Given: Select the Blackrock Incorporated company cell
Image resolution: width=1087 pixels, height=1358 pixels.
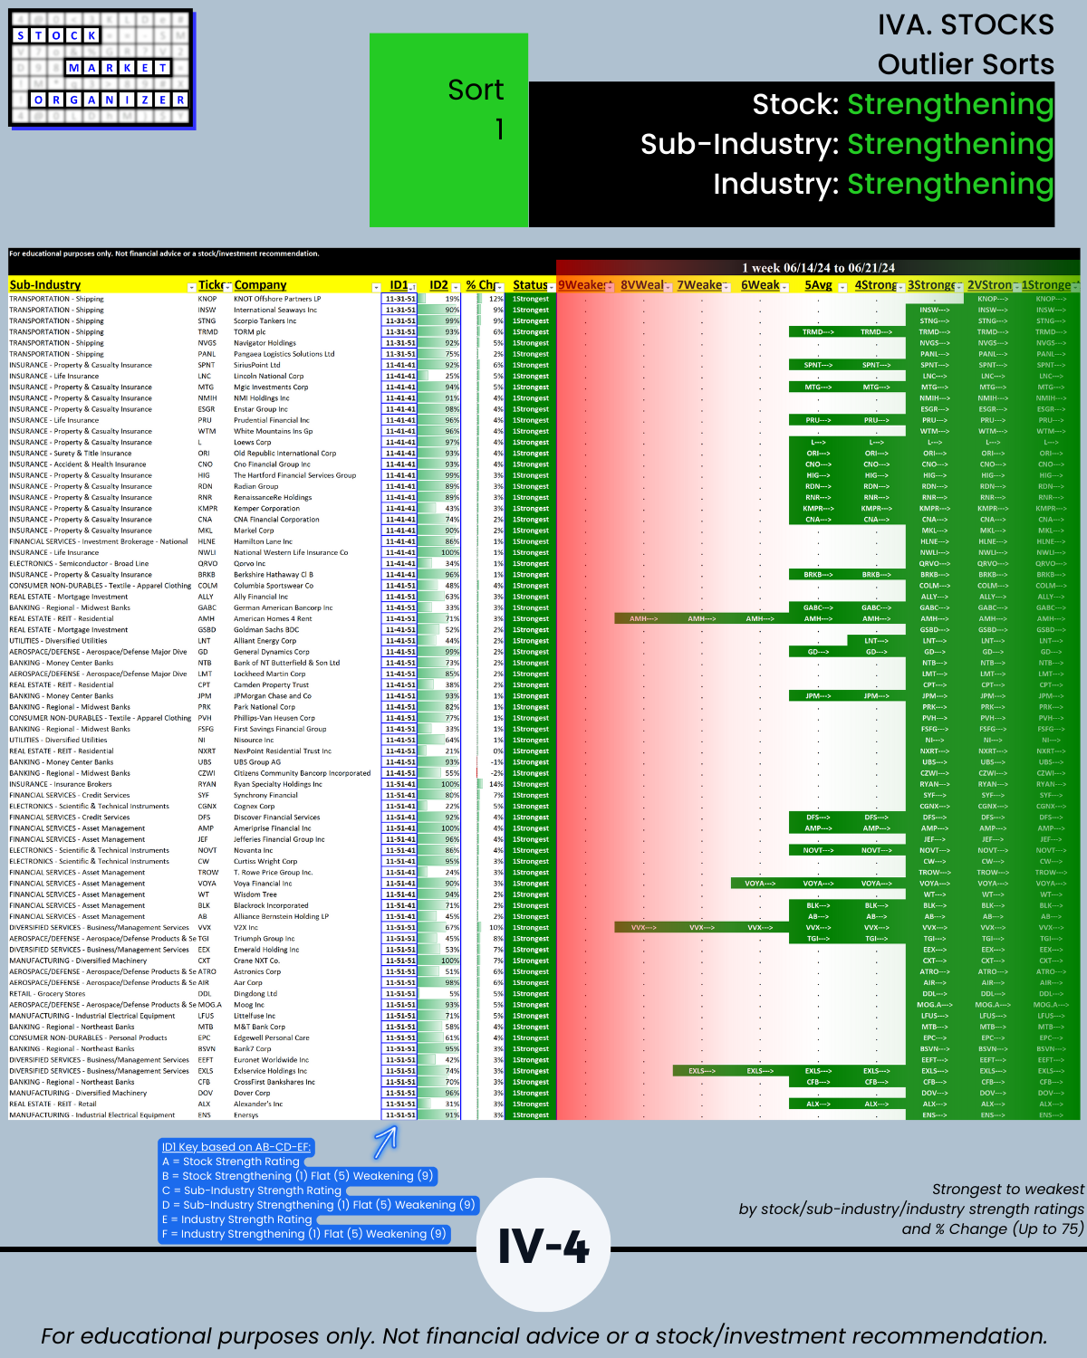Looking at the screenshot, I should pyautogui.click(x=306, y=905).
